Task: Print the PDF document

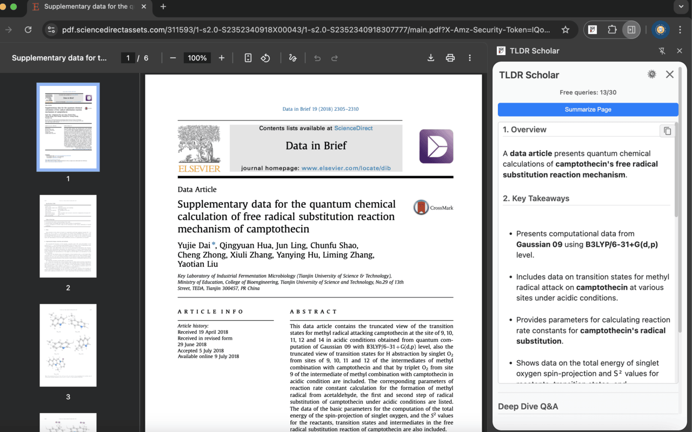Action: [x=450, y=58]
